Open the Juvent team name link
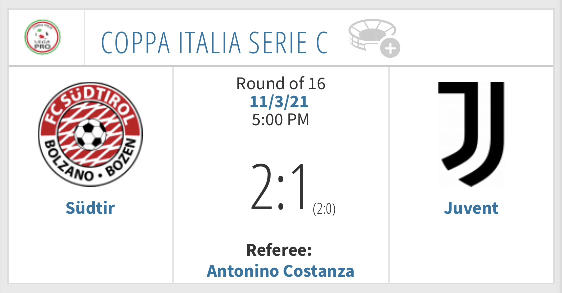562x293 pixels. click(471, 208)
